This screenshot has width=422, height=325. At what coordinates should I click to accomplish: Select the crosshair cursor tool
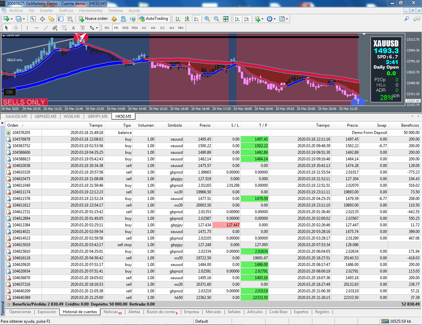16,28
